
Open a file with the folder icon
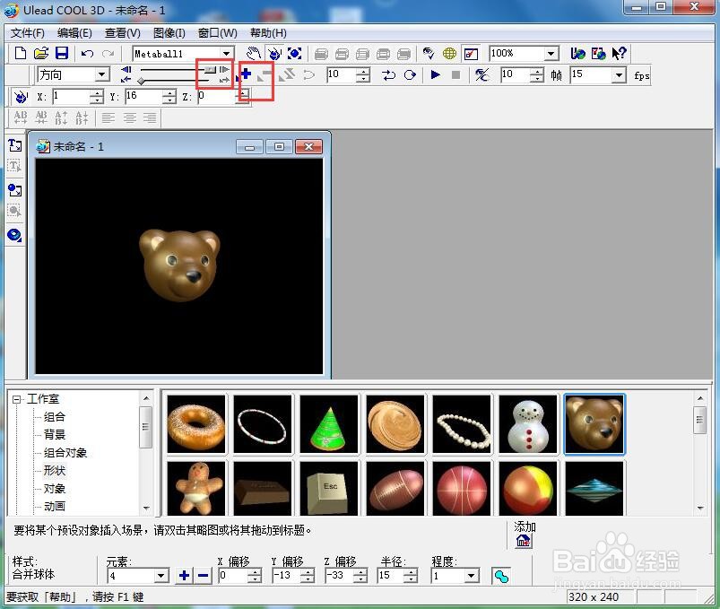click(x=41, y=53)
